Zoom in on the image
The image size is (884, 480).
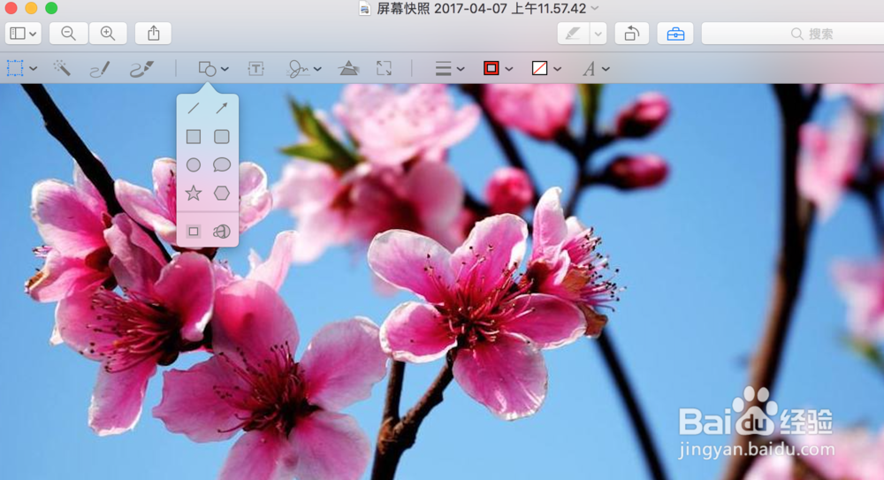[108, 34]
